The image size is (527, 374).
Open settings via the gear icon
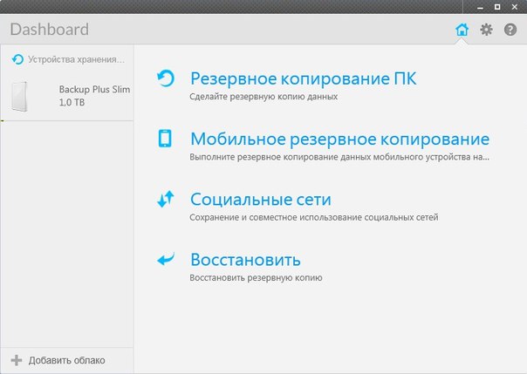[486, 30]
